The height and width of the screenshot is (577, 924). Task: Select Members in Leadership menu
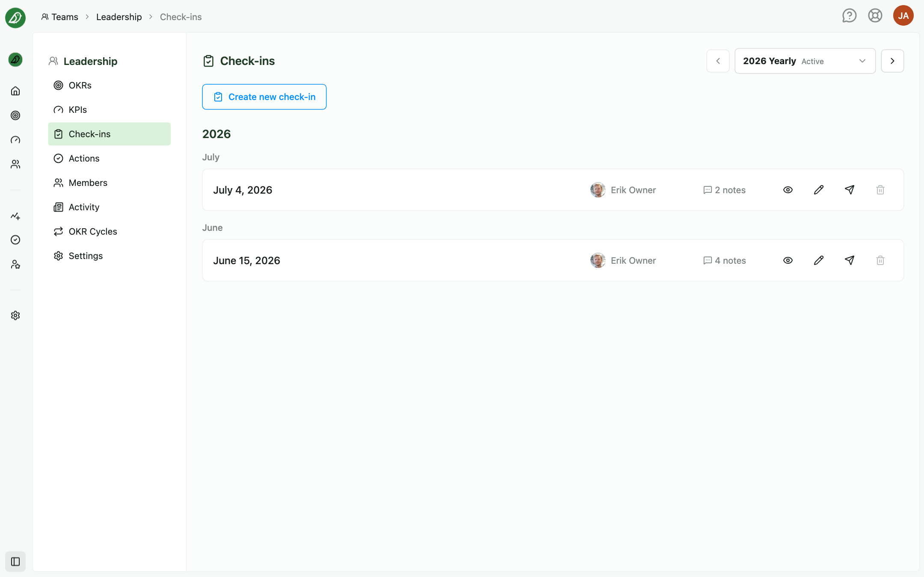click(x=110, y=183)
